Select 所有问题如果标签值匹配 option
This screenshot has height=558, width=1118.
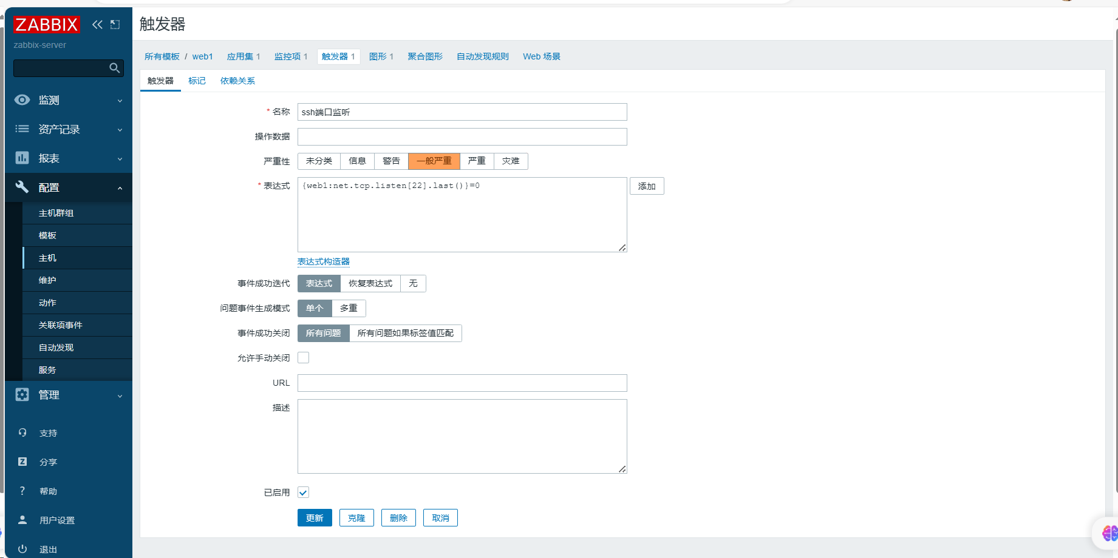click(406, 333)
